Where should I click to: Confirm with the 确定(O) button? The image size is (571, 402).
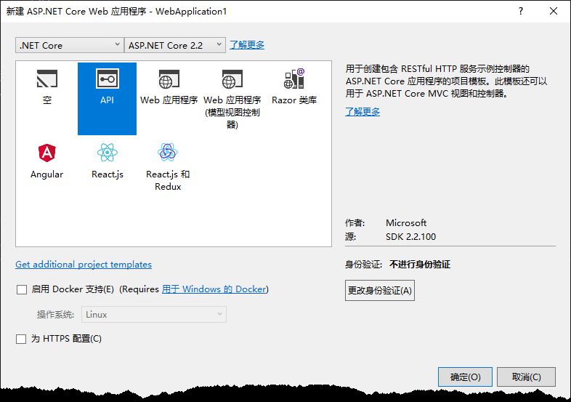pyautogui.click(x=465, y=377)
